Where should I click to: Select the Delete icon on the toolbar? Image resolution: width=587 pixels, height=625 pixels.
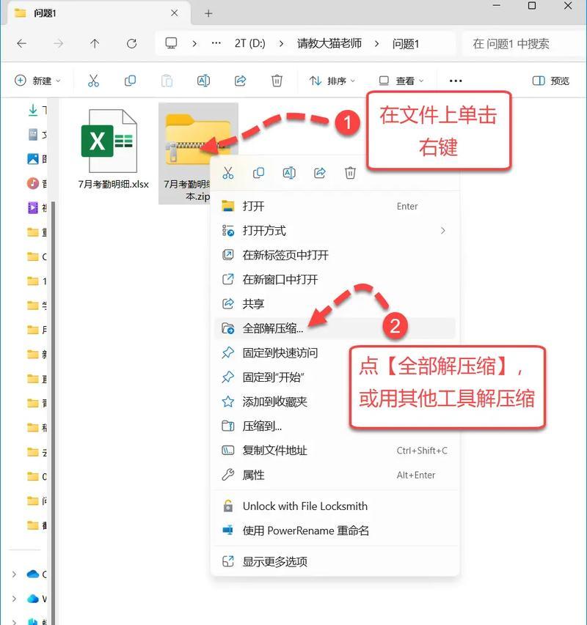click(277, 81)
